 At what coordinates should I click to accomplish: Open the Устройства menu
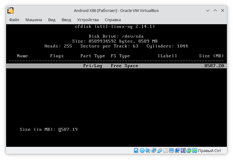88,20
